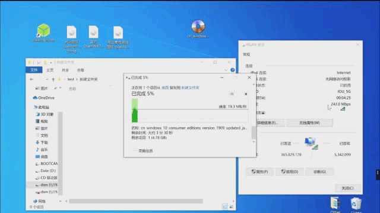The height and width of the screenshot is (213, 380).
Task: Open 桌面 in the navigation pane
Action: pos(42,156)
